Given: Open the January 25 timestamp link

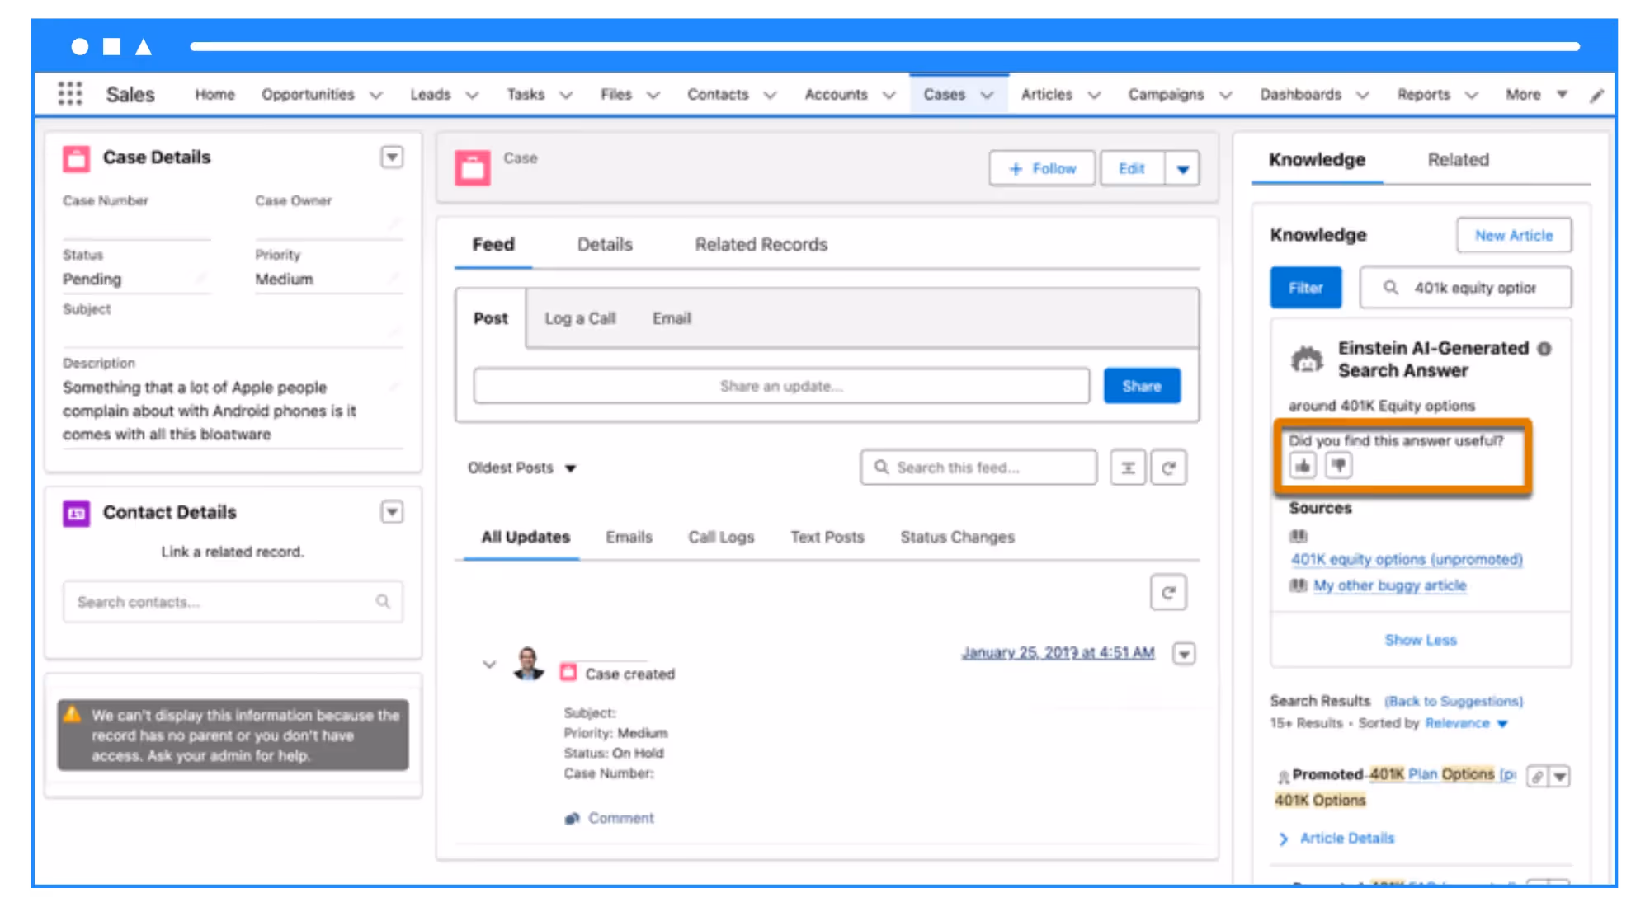Looking at the screenshot, I should pyautogui.click(x=1058, y=653).
